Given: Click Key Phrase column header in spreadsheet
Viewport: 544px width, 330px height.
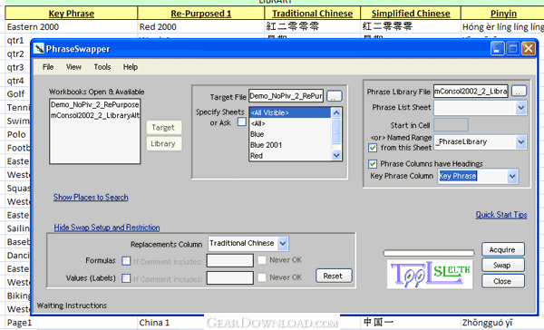Looking at the screenshot, I should 71,14.
